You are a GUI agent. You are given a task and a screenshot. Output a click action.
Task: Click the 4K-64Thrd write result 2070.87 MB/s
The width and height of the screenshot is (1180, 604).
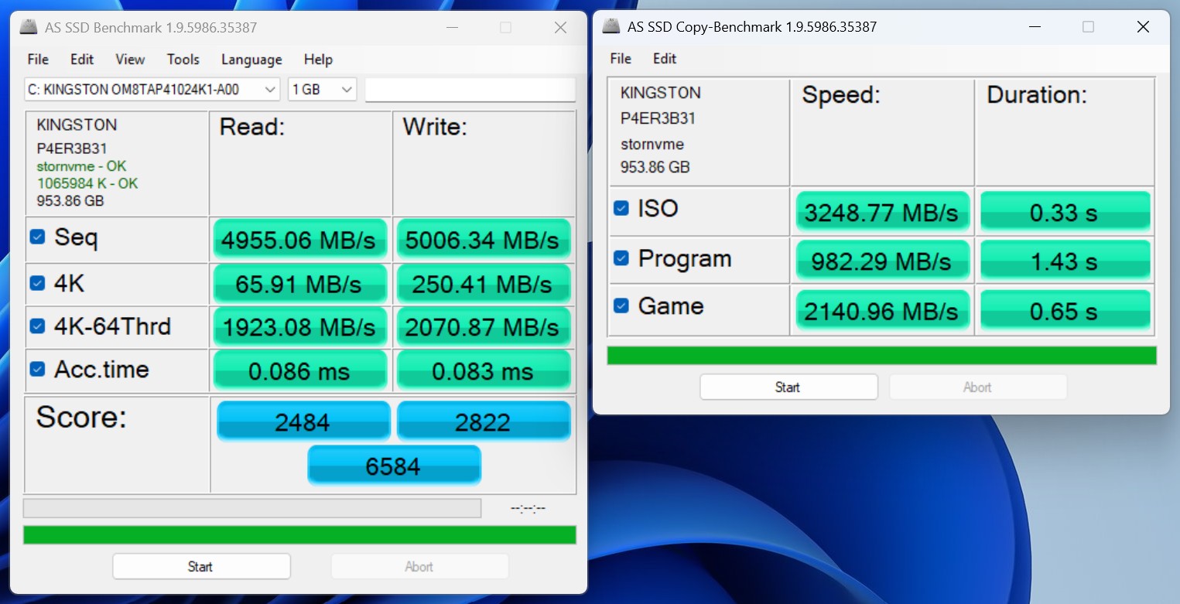[484, 327]
